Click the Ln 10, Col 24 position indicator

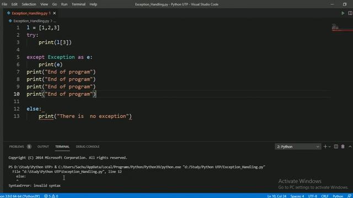point(277,196)
